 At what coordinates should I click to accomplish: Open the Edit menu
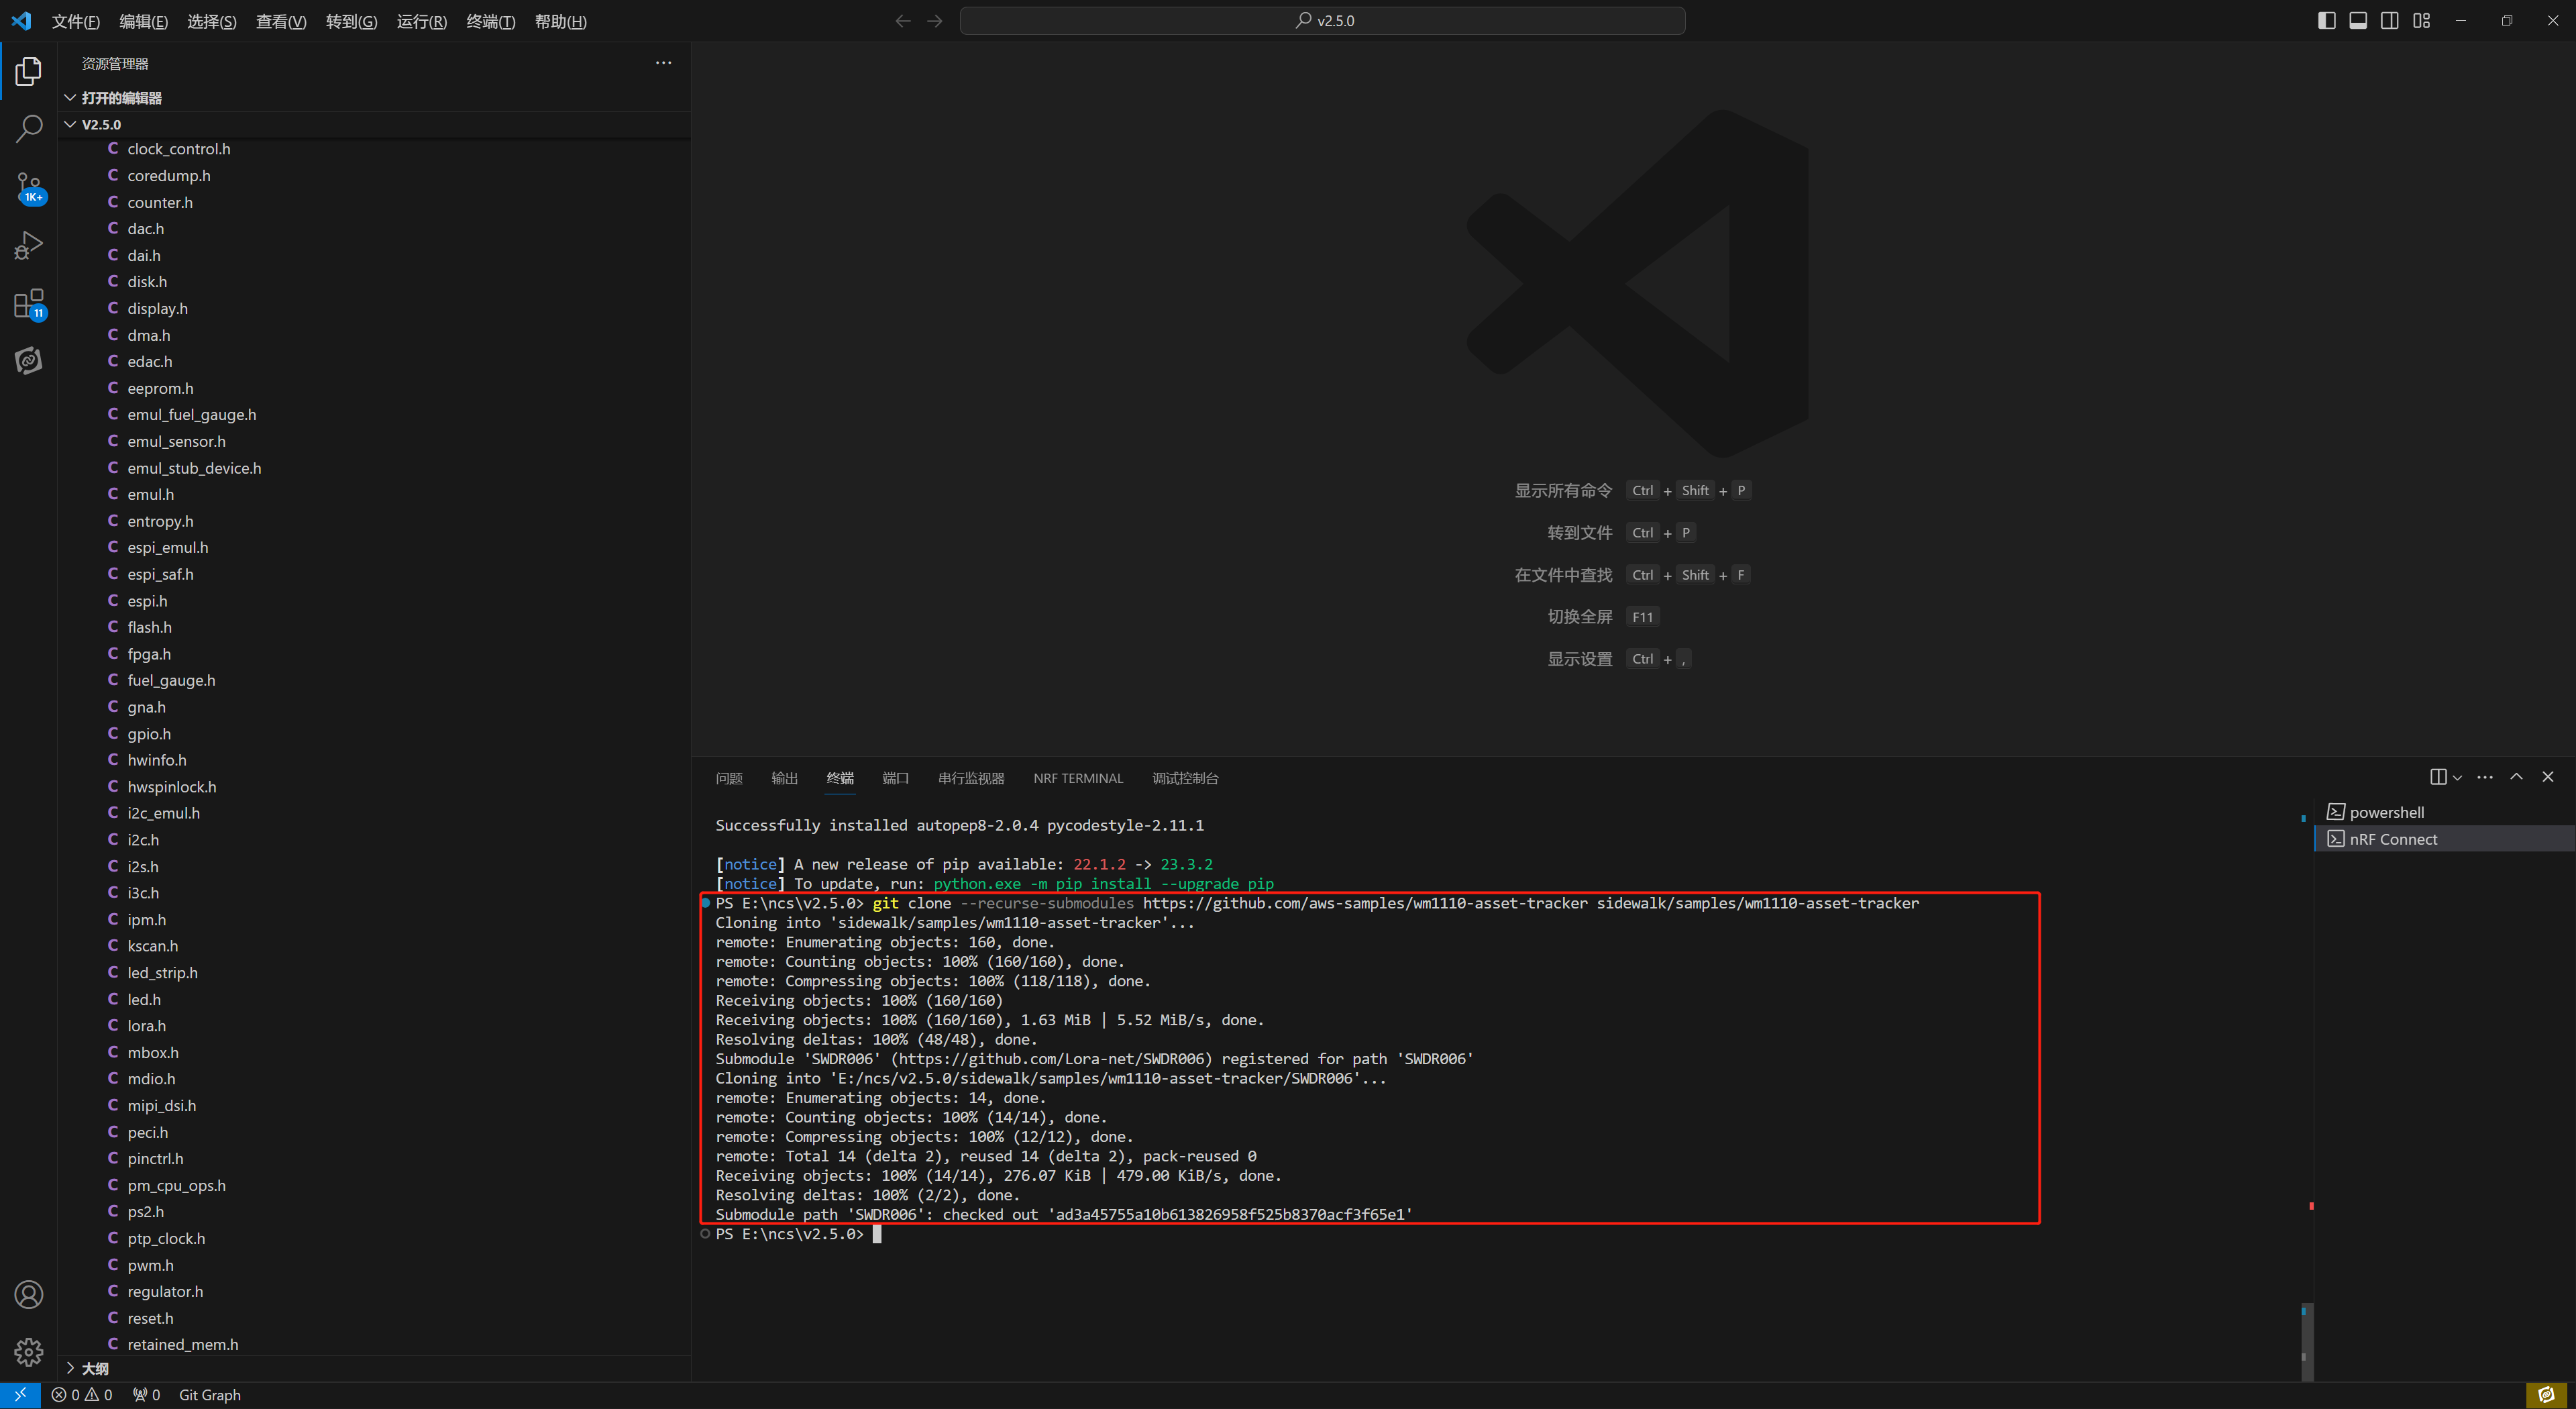click(x=143, y=21)
